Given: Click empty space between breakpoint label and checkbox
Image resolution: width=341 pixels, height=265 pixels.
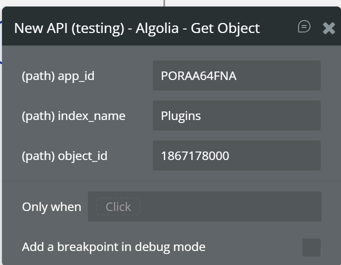Looking at the screenshot, I should pos(255,247).
